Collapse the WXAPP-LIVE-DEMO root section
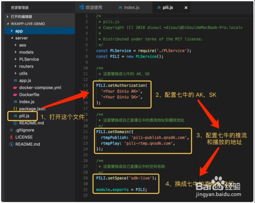This screenshot has width=255, height=203. coord(8,24)
